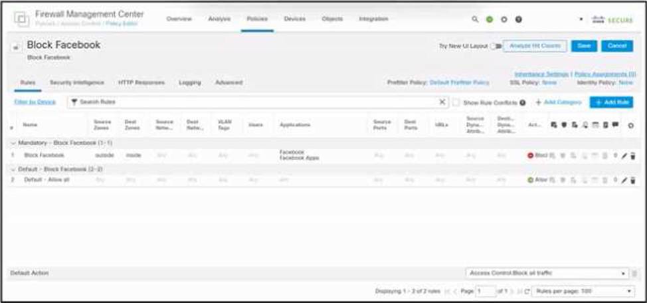Click the Cancel button
The width and height of the screenshot is (647, 303).
[x=617, y=46]
